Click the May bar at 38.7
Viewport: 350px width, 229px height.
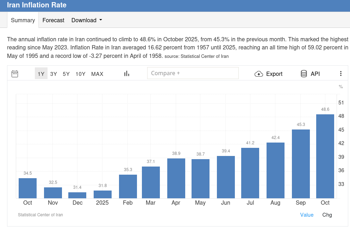200,179
